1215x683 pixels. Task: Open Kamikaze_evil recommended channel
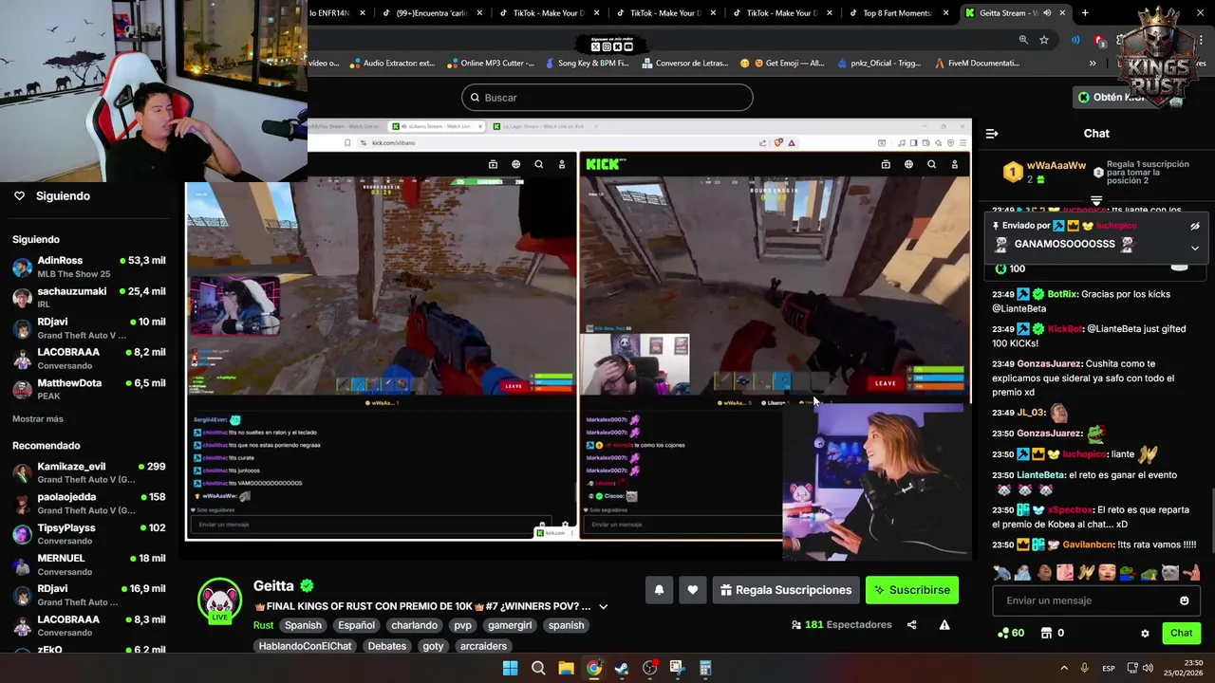pos(89,472)
